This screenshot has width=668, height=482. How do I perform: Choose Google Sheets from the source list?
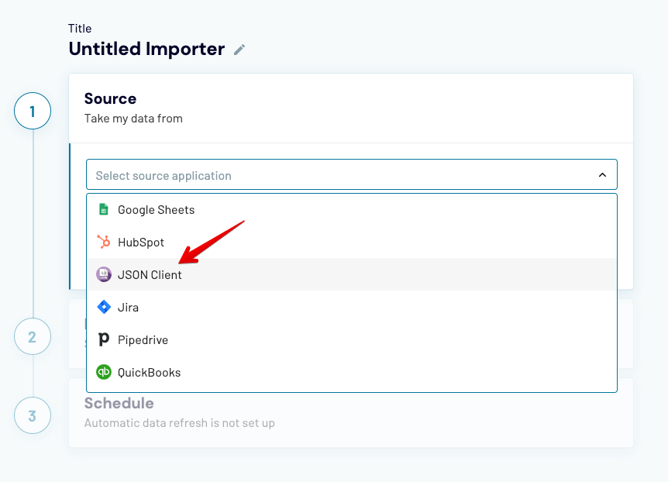pos(155,209)
